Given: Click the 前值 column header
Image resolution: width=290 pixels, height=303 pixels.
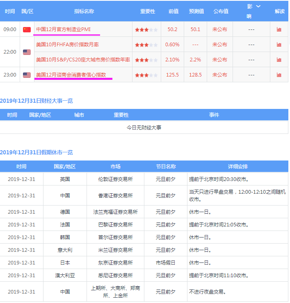Looking at the screenshot, I should pyautogui.click(x=174, y=11).
